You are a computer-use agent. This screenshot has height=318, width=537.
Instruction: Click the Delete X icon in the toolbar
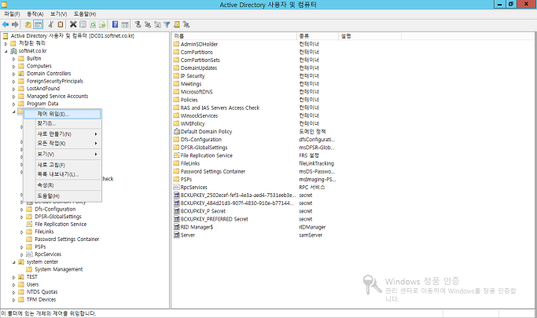pos(73,24)
